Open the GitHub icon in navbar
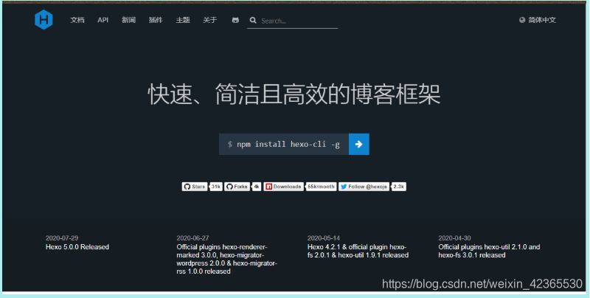590x298 pixels. (x=235, y=21)
